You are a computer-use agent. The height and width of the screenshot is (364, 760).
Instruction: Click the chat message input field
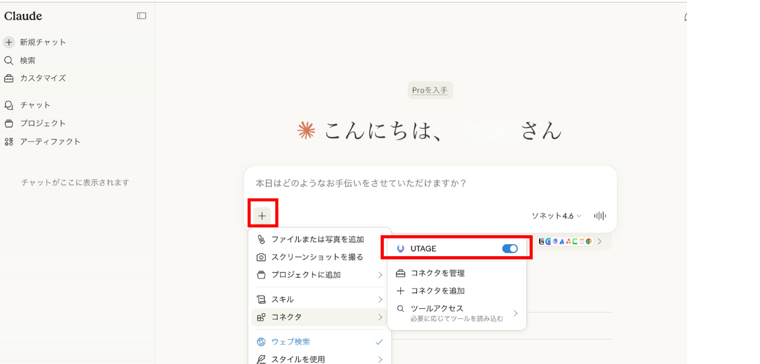(x=429, y=184)
